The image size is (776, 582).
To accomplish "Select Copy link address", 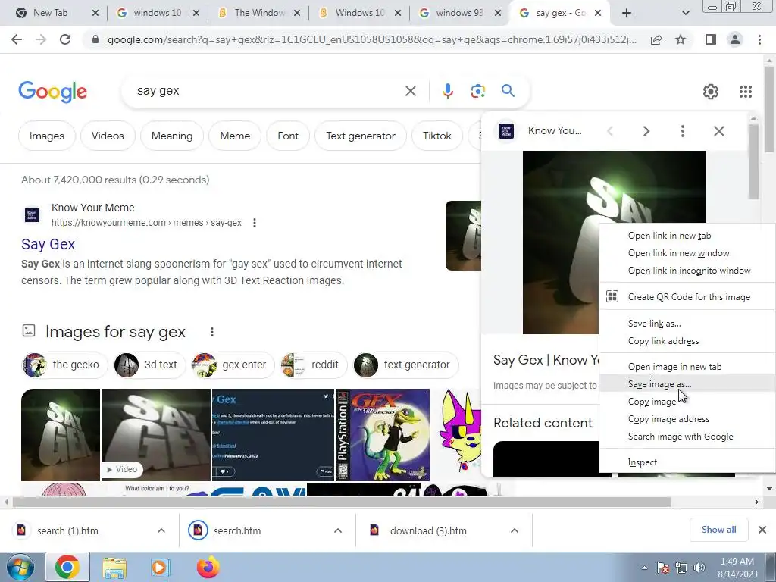I will [x=687, y=341].
